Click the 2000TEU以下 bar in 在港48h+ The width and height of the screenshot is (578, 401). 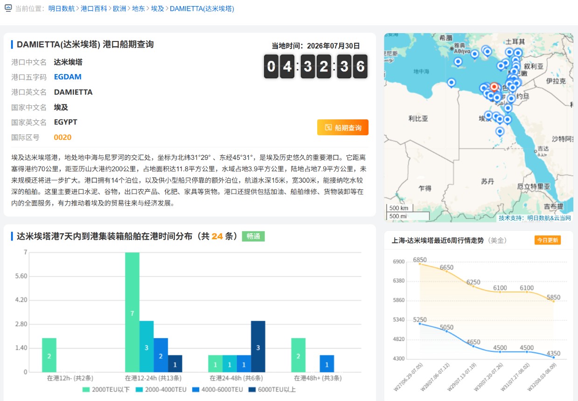point(299,355)
